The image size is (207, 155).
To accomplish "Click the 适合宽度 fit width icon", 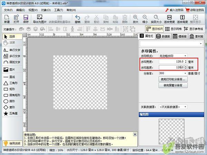I will 169,19.
